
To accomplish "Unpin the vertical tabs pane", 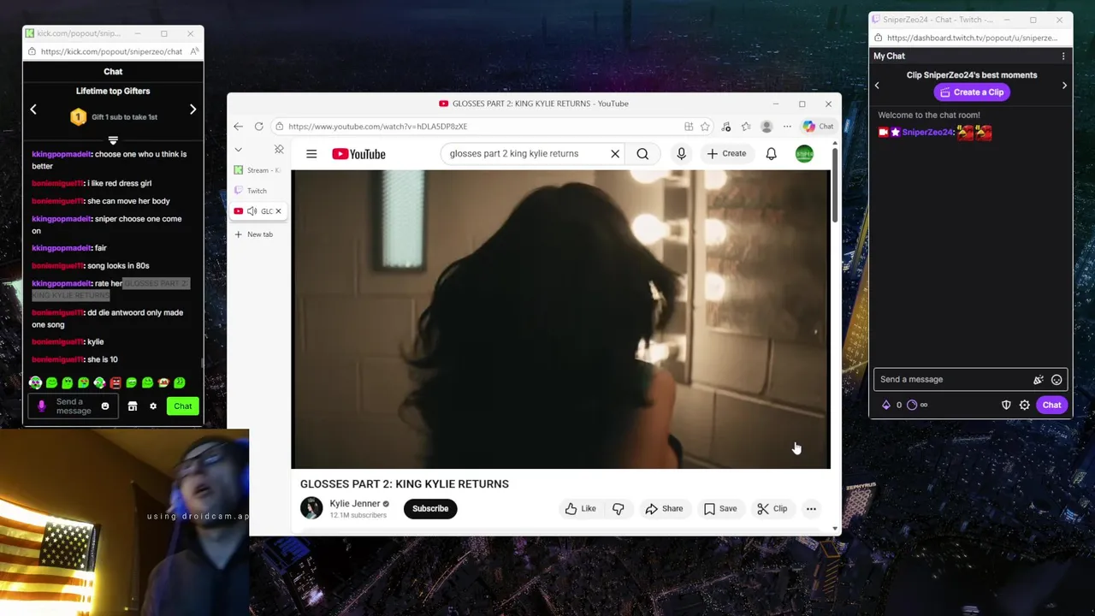I will click(x=279, y=150).
